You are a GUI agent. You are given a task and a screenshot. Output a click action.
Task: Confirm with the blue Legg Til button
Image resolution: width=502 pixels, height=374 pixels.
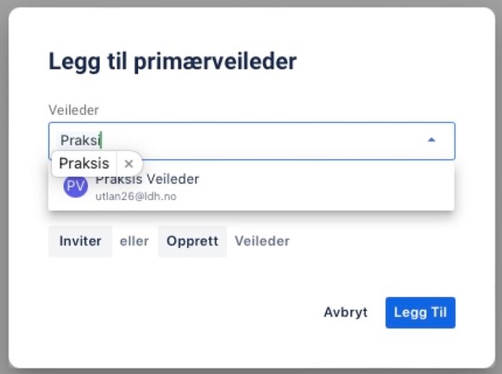(x=420, y=313)
